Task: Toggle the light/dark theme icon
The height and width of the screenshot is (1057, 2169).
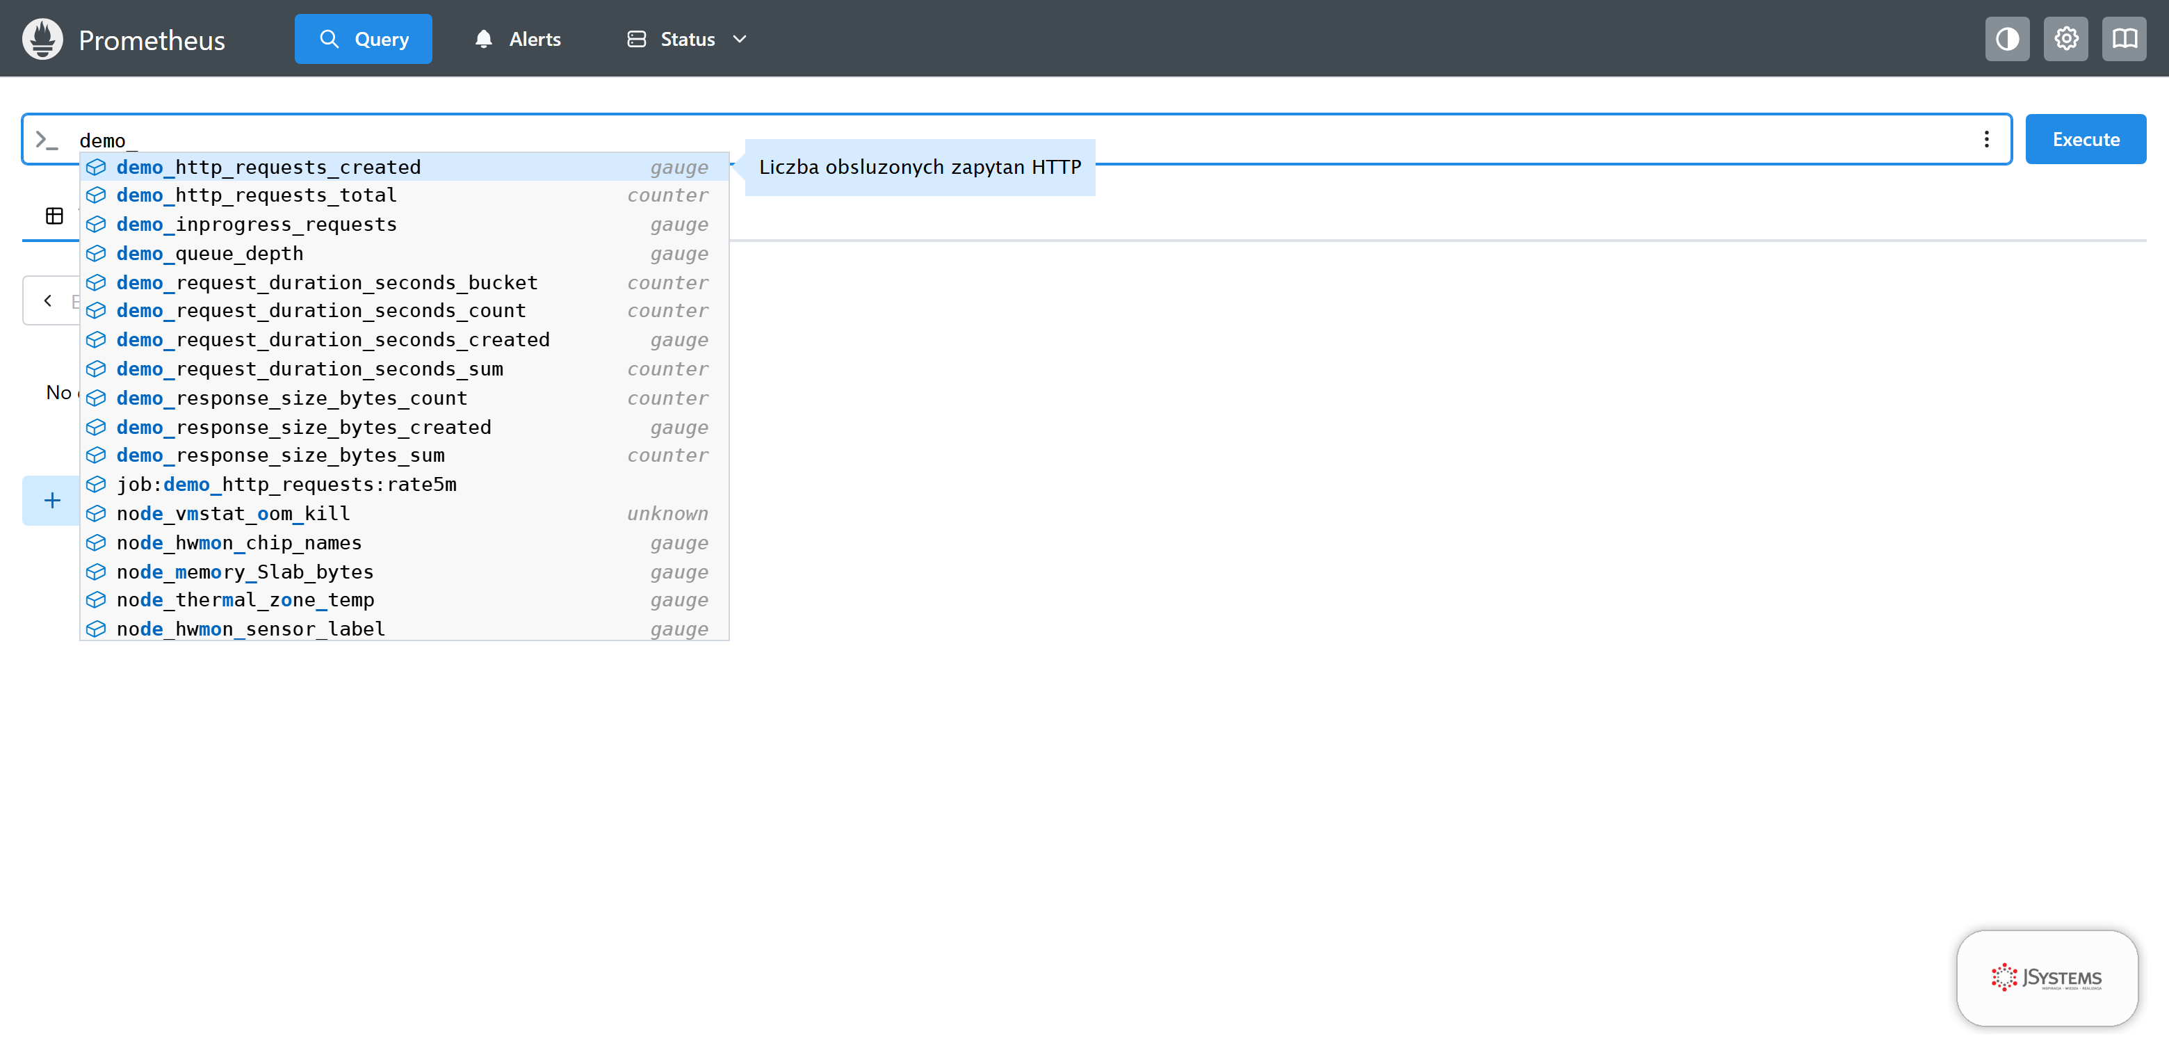Action: (2007, 39)
